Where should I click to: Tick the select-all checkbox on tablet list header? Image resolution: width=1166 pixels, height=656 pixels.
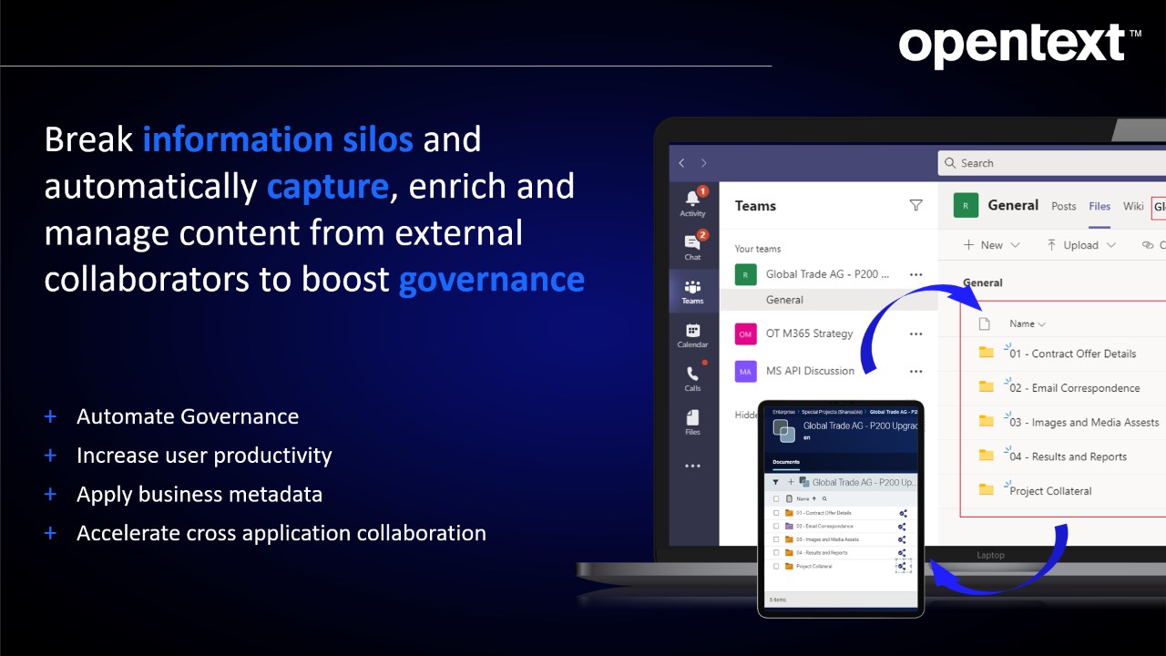tap(776, 498)
